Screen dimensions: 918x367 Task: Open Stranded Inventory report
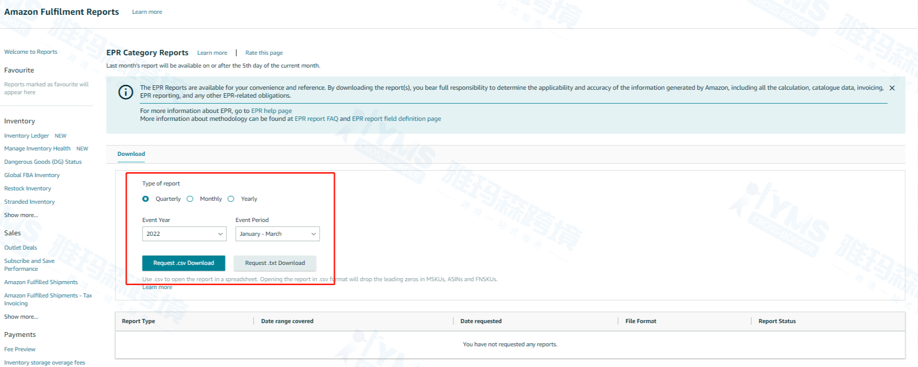pyautogui.click(x=30, y=202)
